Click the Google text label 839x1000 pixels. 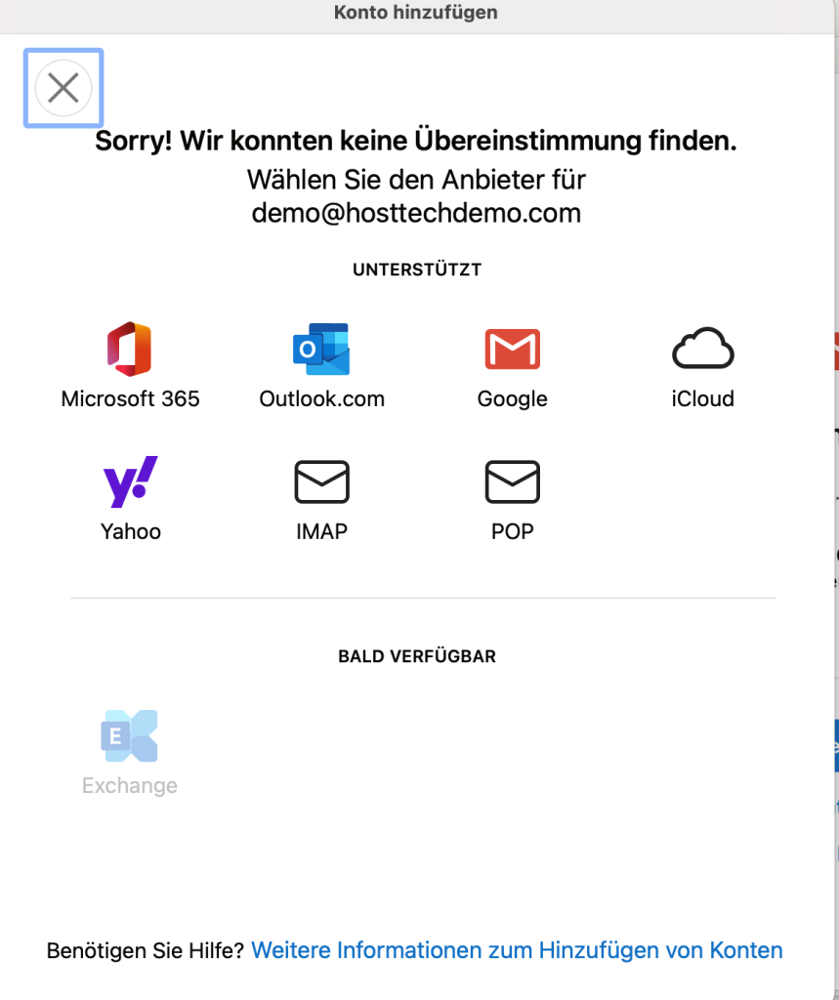(x=513, y=399)
